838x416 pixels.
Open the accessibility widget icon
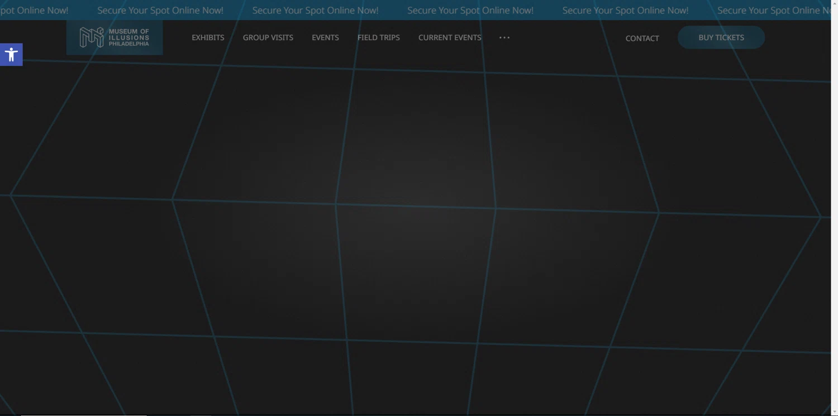point(11,54)
